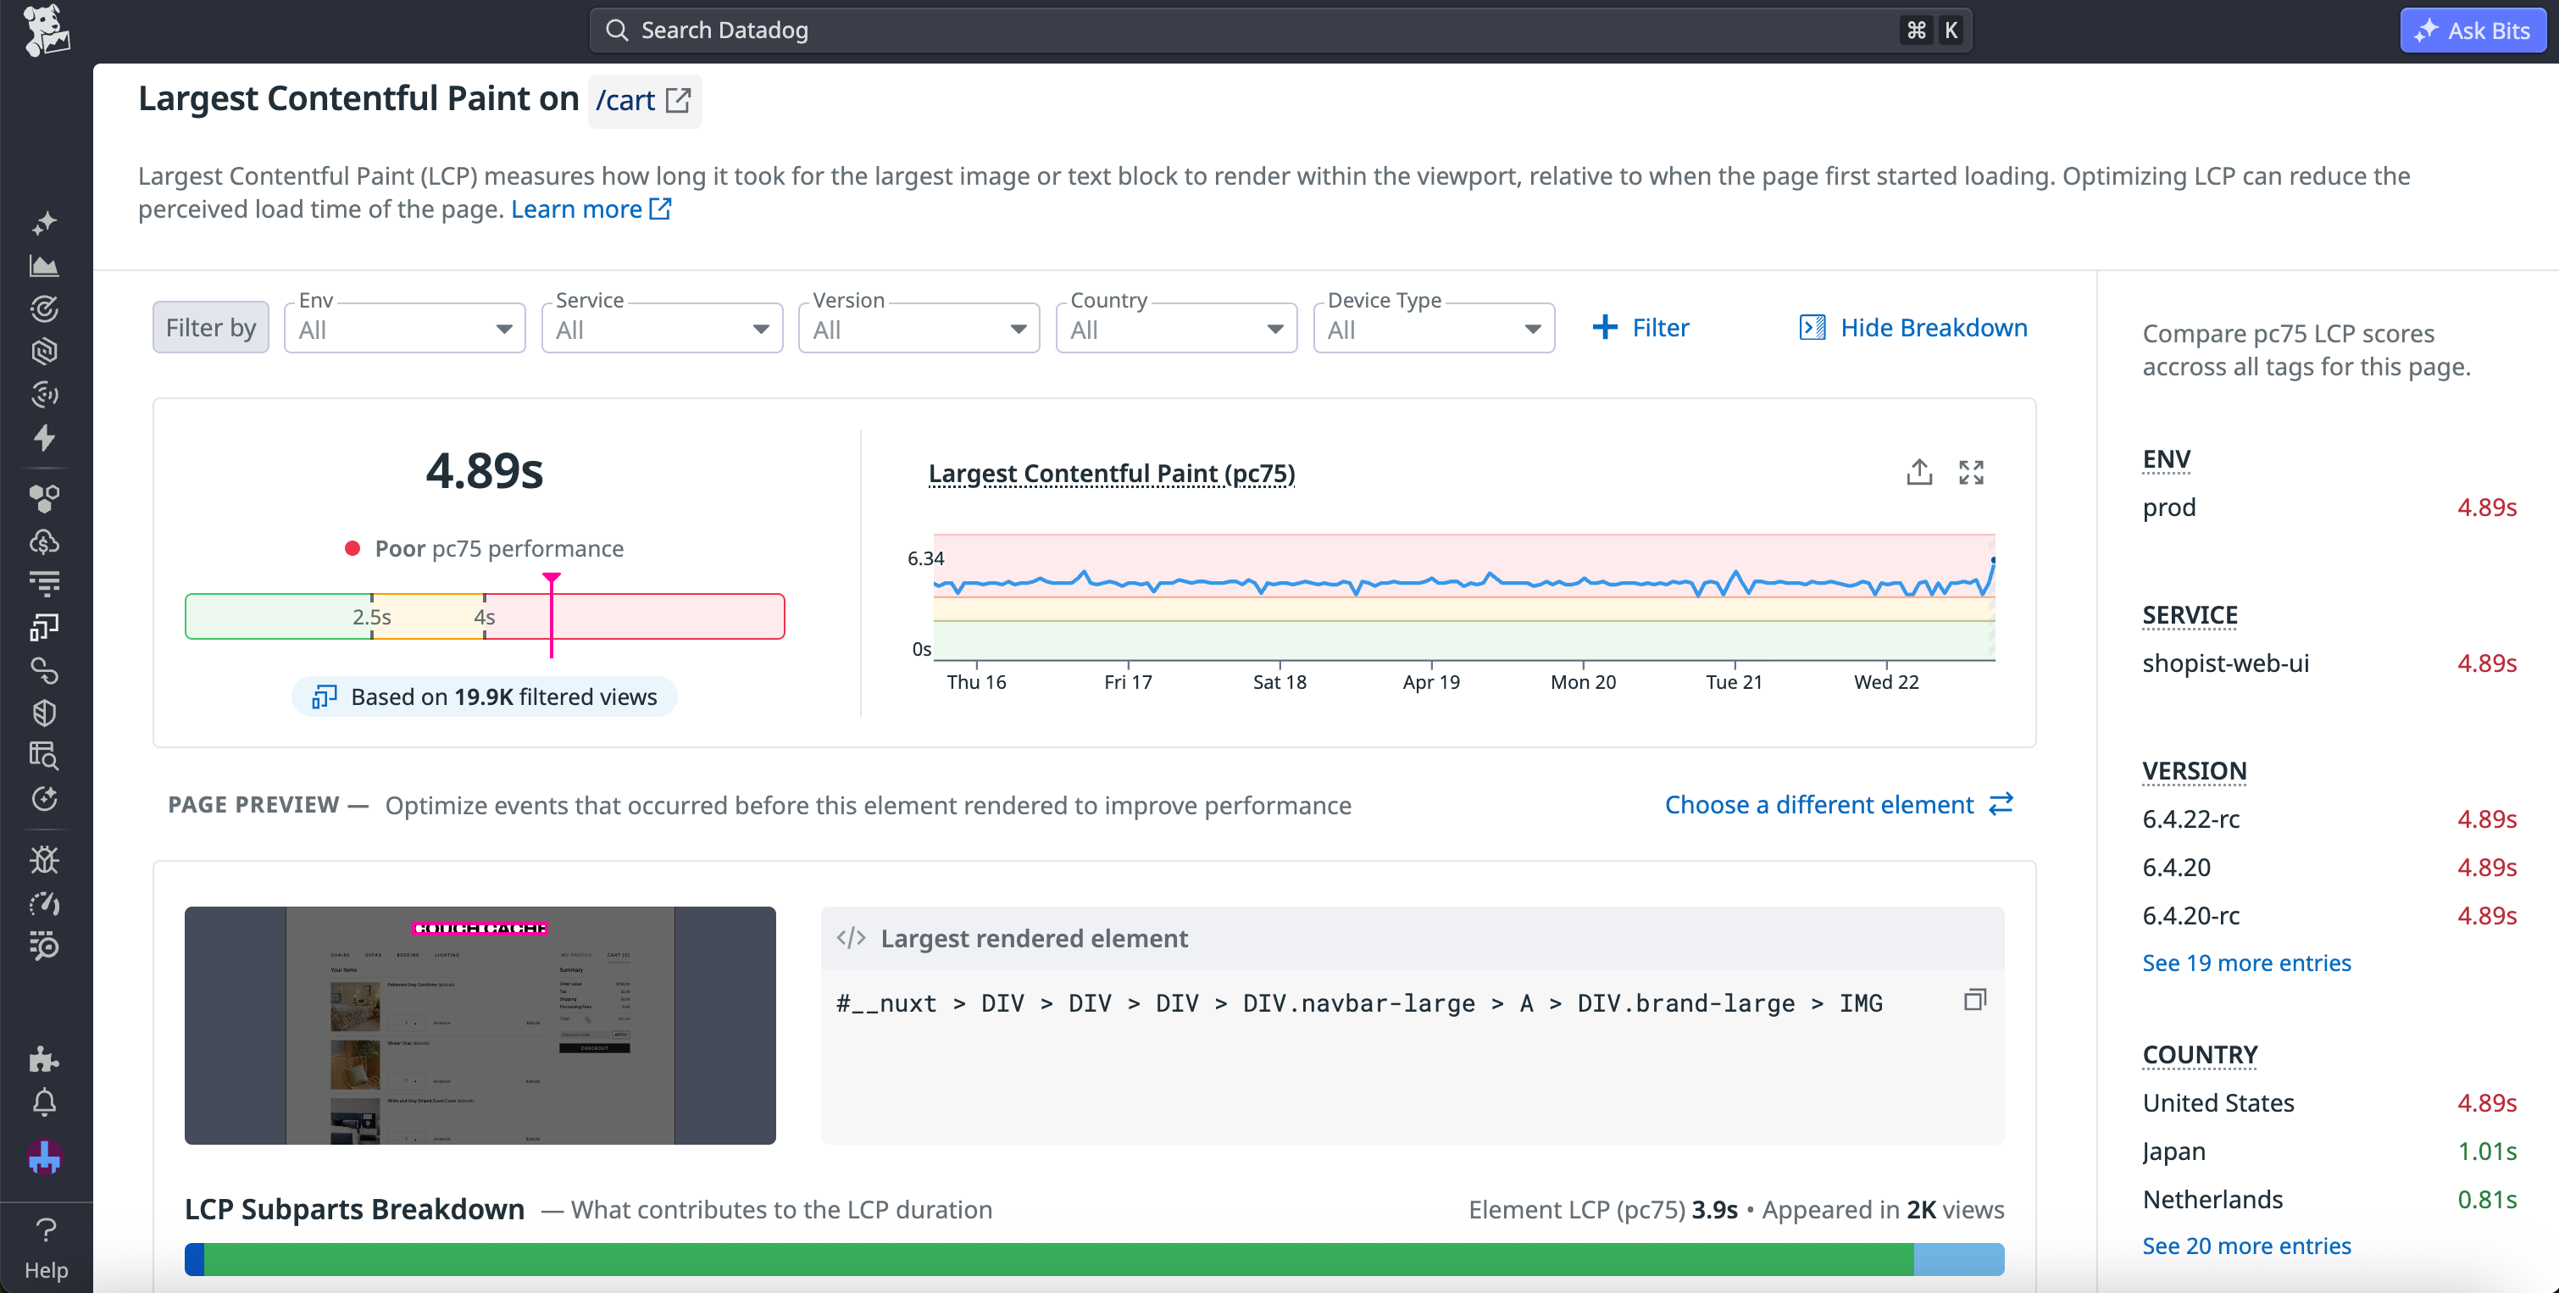The height and width of the screenshot is (1293, 2559).
Task: Click the SERVICE breakdown heading
Action: click(2190, 616)
